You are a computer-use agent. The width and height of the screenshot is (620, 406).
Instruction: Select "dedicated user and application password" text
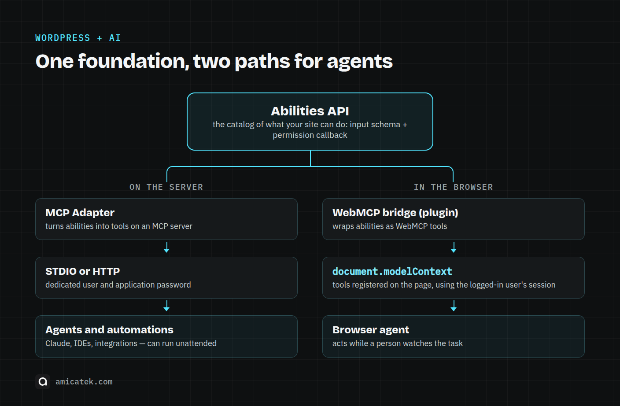click(118, 285)
